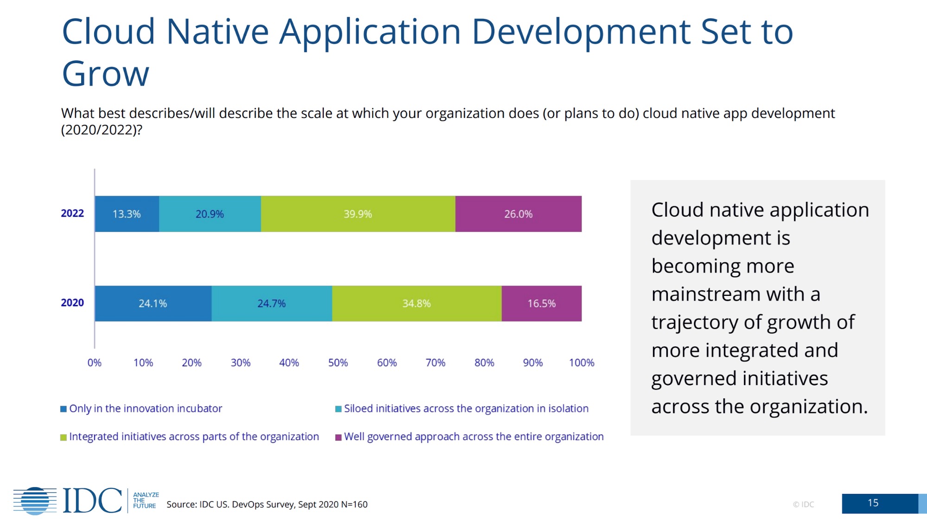Click the green 39.9% bar segment
927x519 pixels.
pos(358,214)
